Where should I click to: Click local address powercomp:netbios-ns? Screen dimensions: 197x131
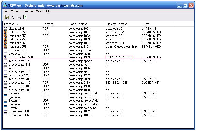tap(82, 108)
